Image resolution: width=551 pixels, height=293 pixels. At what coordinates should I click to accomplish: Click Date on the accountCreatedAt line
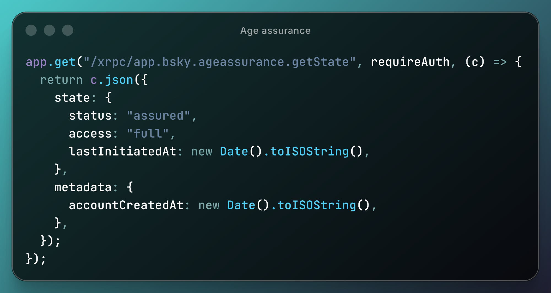click(x=241, y=205)
